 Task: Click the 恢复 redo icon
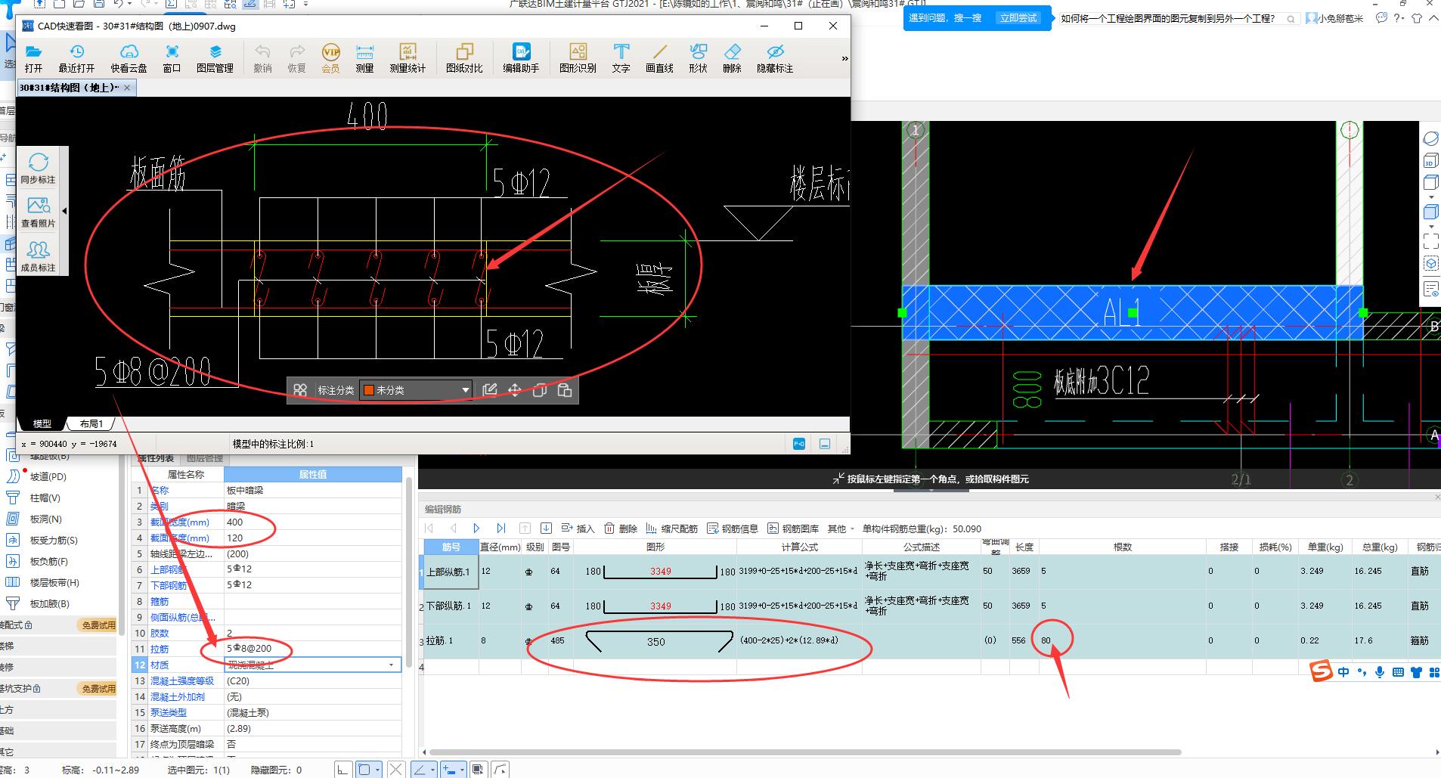click(297, 58)
